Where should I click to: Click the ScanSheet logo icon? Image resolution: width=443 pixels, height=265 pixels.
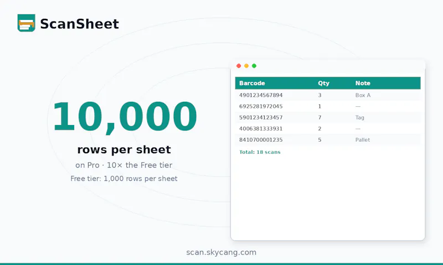pyautogui.click(x=26, y=23)
